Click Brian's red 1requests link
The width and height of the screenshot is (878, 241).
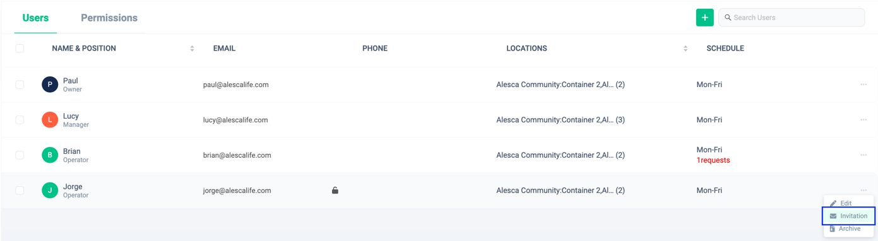[x=713, y=160]
